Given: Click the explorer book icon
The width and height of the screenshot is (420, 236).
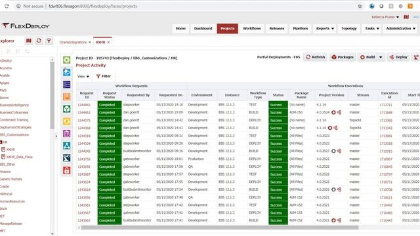Looking at the screenshot, I should (29, 41).
